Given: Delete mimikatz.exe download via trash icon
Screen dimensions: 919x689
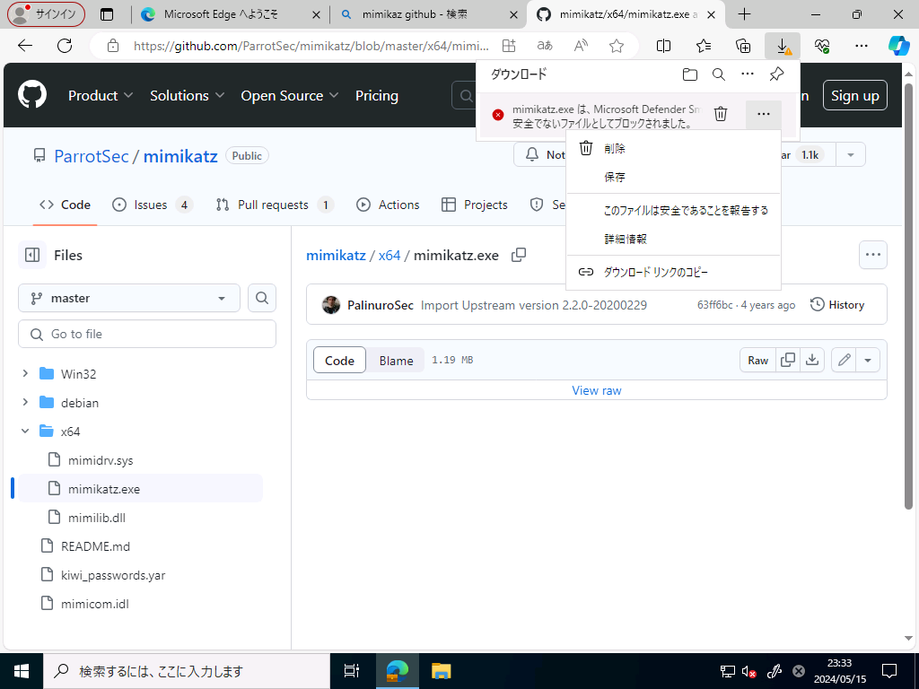Looking at the screenshot, I should click(x=721, y=114).
